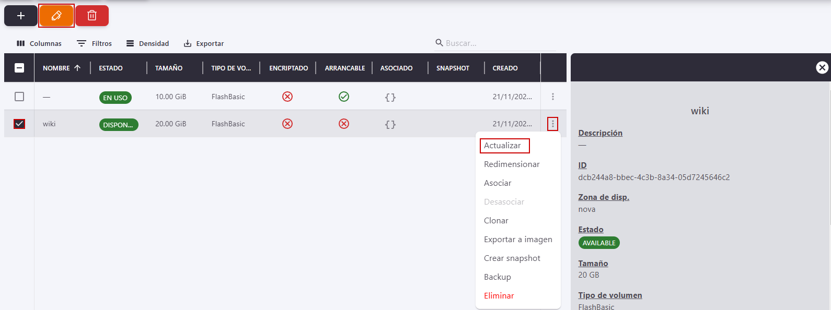831x310 pixels.
Task: Check the first volume row checkbox
Action: (19, 97)
